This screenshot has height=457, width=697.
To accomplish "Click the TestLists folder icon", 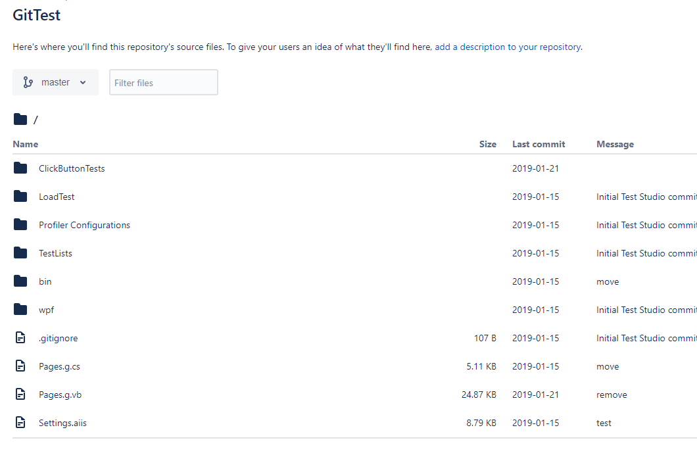I will click(20, 253).
